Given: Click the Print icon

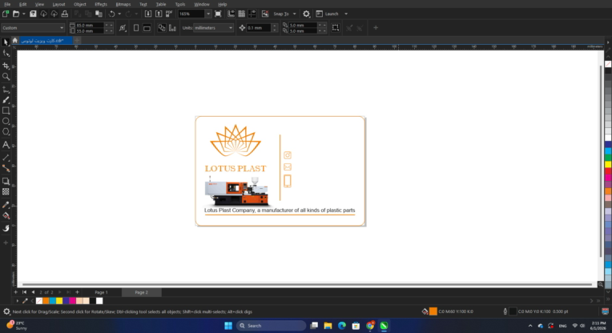Looking at the screenshot, I should click(65, 14).
